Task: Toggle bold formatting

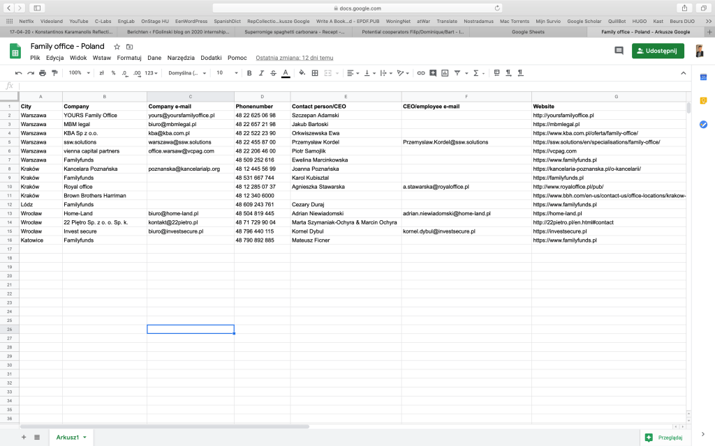Action: click(249, 72)
